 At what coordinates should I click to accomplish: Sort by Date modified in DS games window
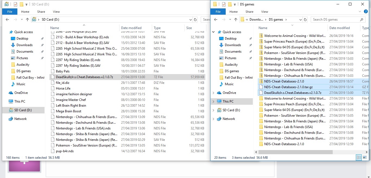(339, 28)
